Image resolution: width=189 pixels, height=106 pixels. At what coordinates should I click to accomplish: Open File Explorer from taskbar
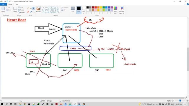point(20,104)
